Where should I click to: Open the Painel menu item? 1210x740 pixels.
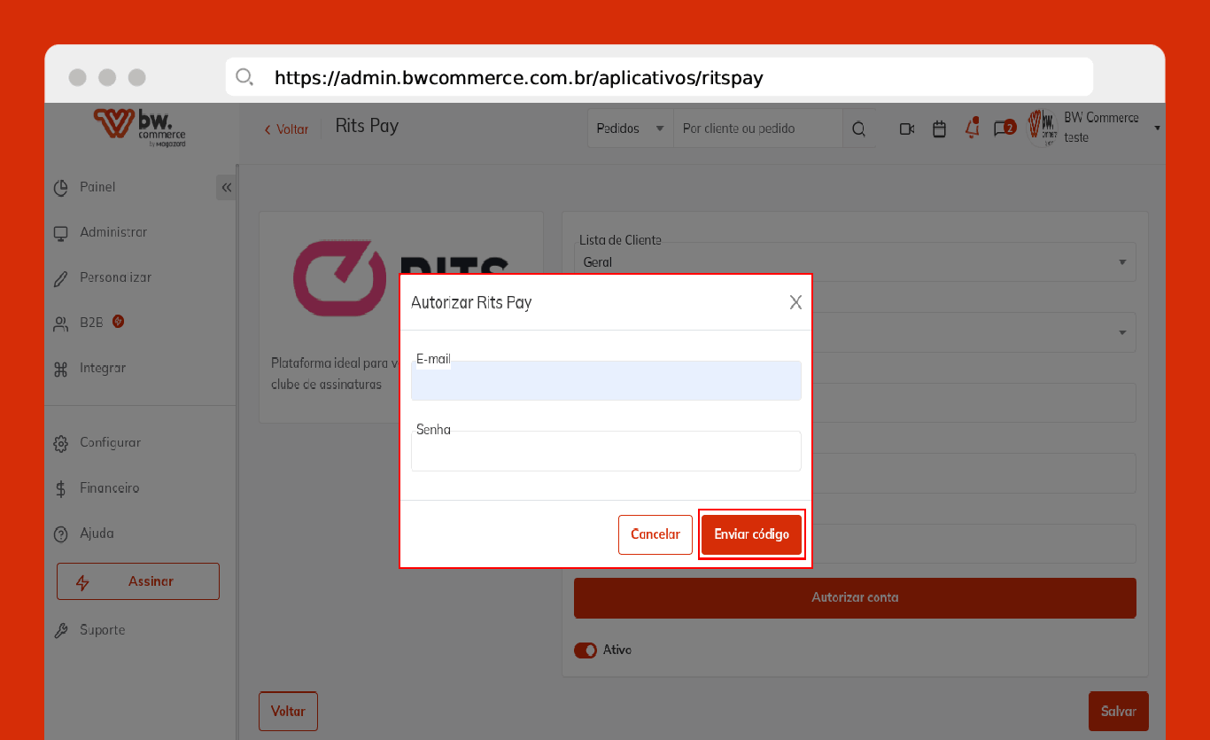(x=97, y=187)
